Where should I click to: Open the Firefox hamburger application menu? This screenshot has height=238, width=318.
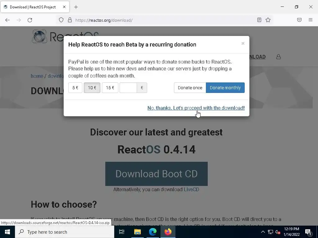tap(311, 20)
